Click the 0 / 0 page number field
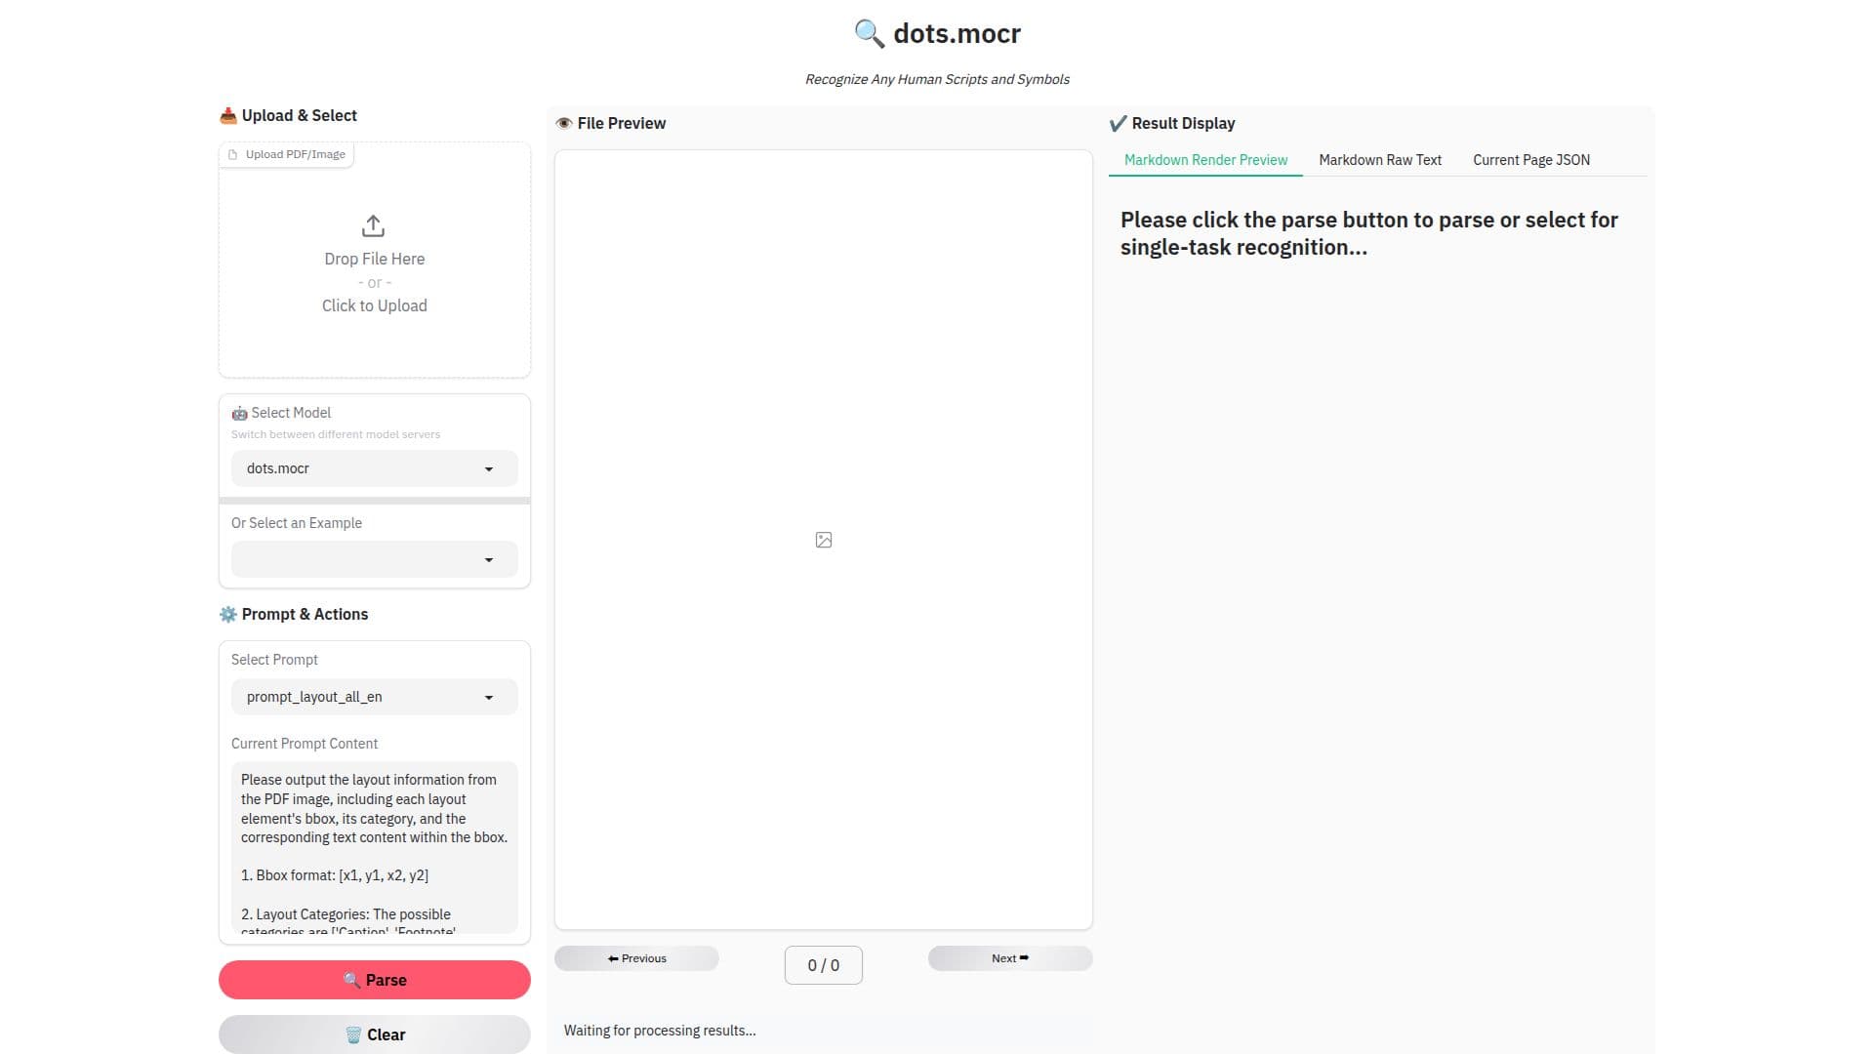1874x1054 pixels. [x=824, y=965]
